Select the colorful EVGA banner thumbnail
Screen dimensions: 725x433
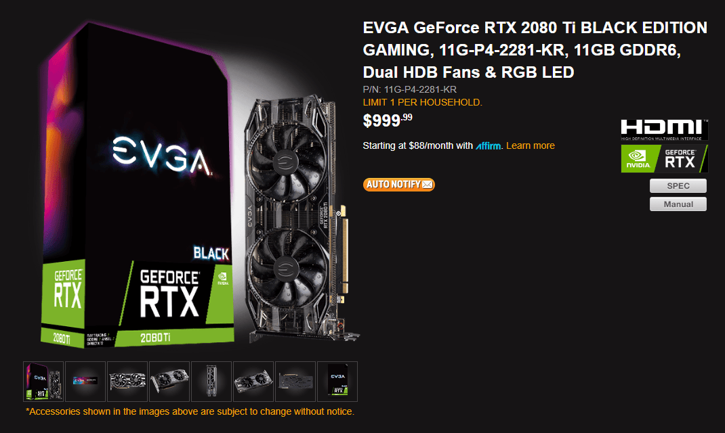point(85,382)
